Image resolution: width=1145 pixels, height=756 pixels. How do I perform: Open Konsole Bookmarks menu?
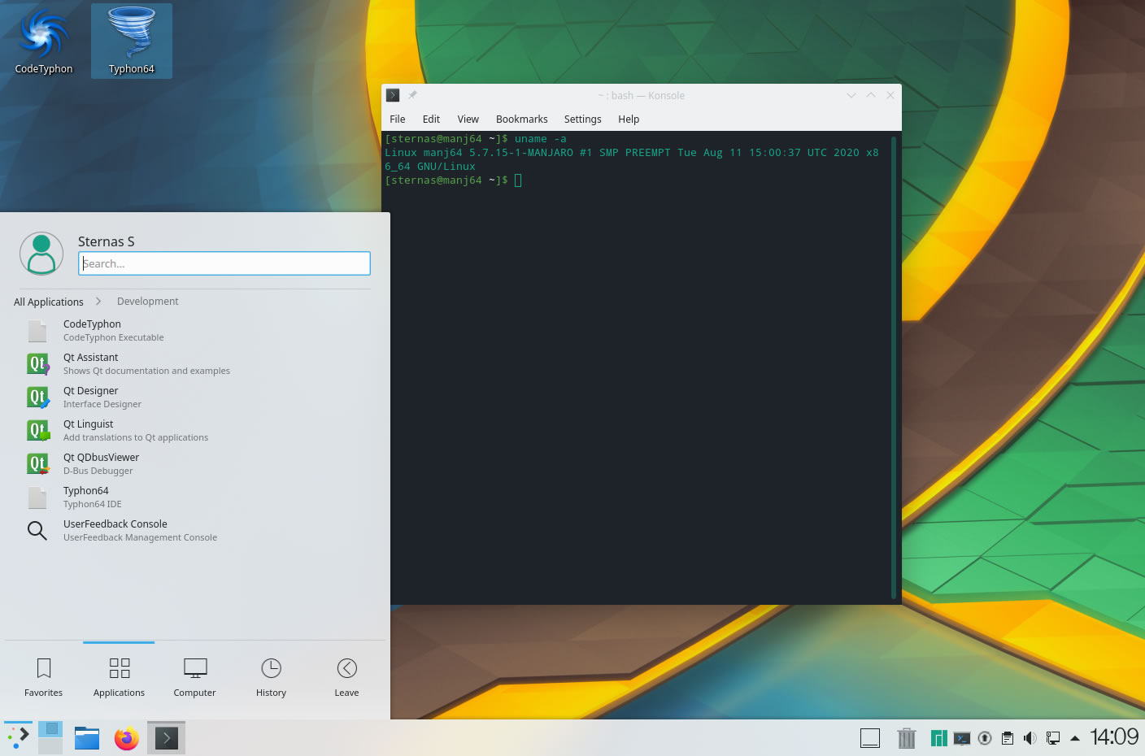(522, 119)
